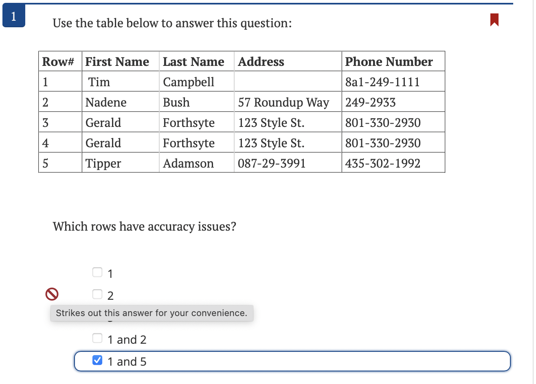
Task: Click the tooltip saying Strikes out this answer
Action: pyautogui.click(x=152, y=313)
